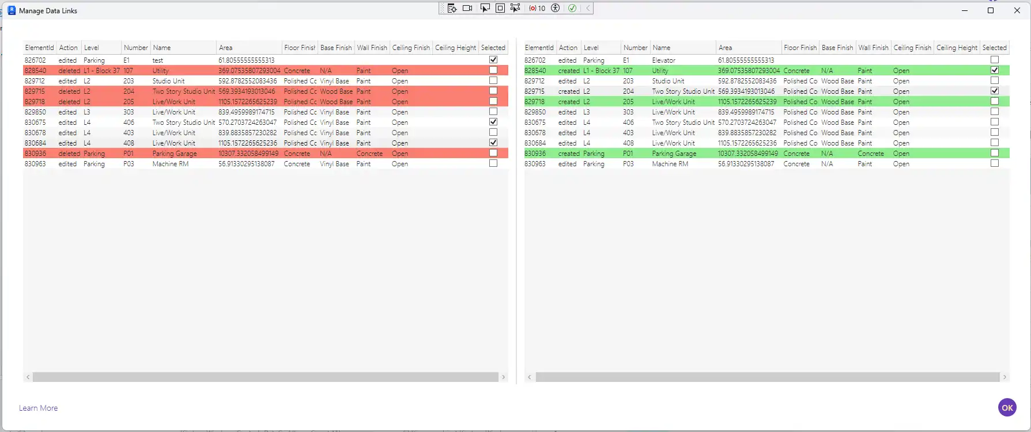1031x432 pixels.
Task: Open Live Visual Tree from debug toolbar
Action: click(452, 8)
